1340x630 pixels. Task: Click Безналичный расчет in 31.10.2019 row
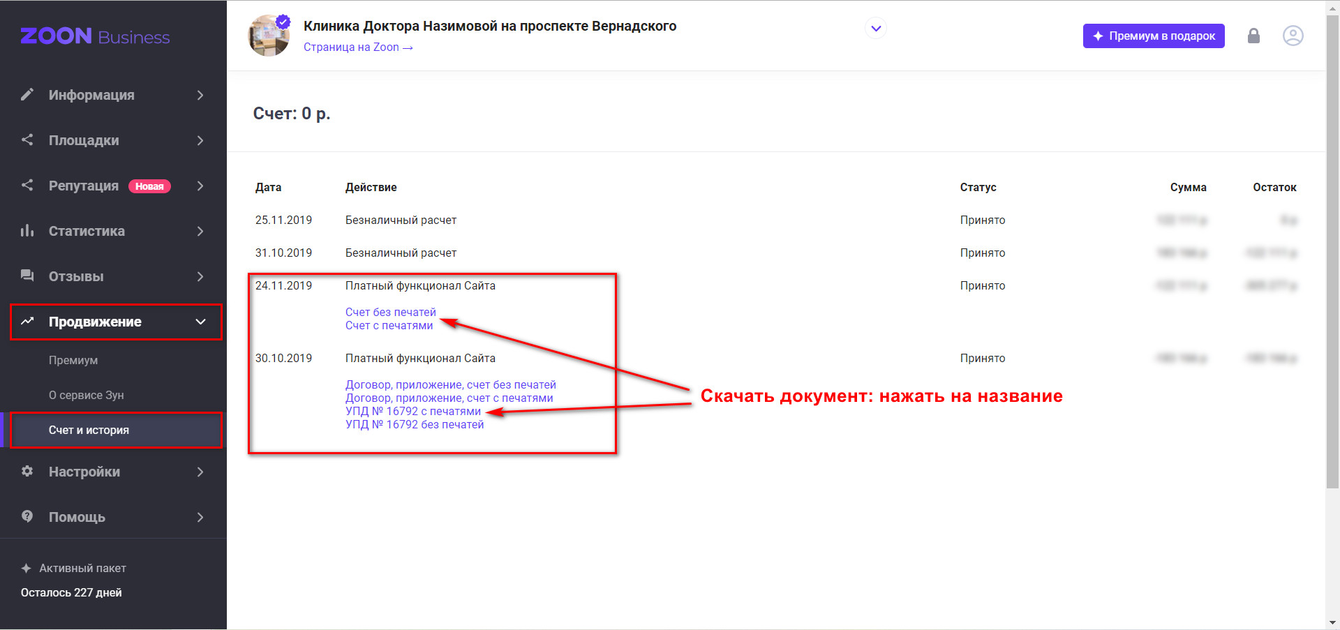coord(401,253)
